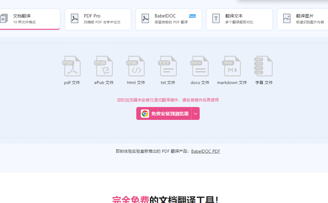The image size is (328, 203).
Task: Click '10 种文件格式' subtitle
Action: point(24,22)
